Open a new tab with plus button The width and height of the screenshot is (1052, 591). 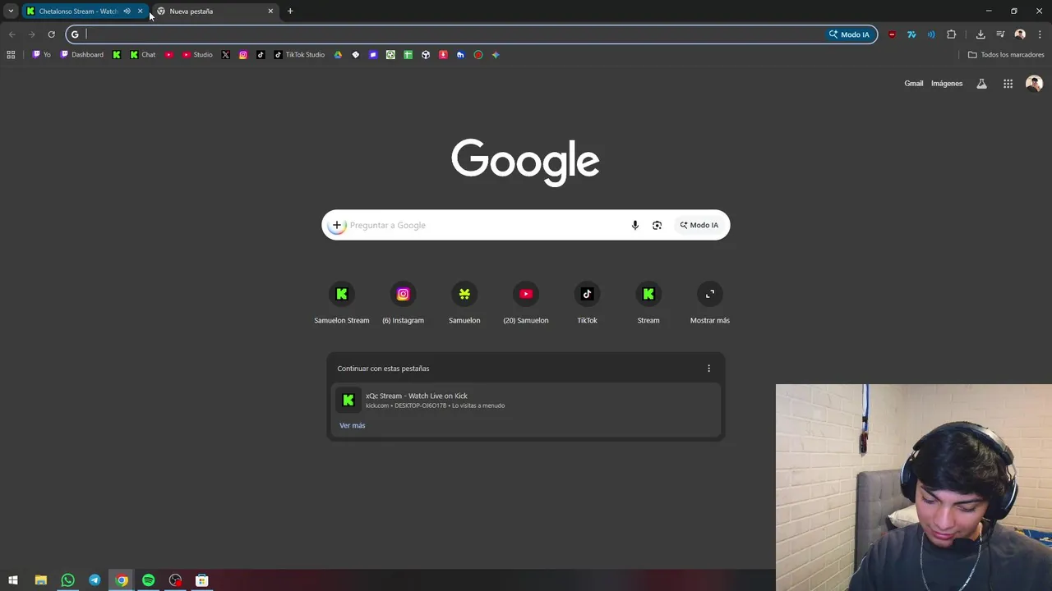[290, 11]
